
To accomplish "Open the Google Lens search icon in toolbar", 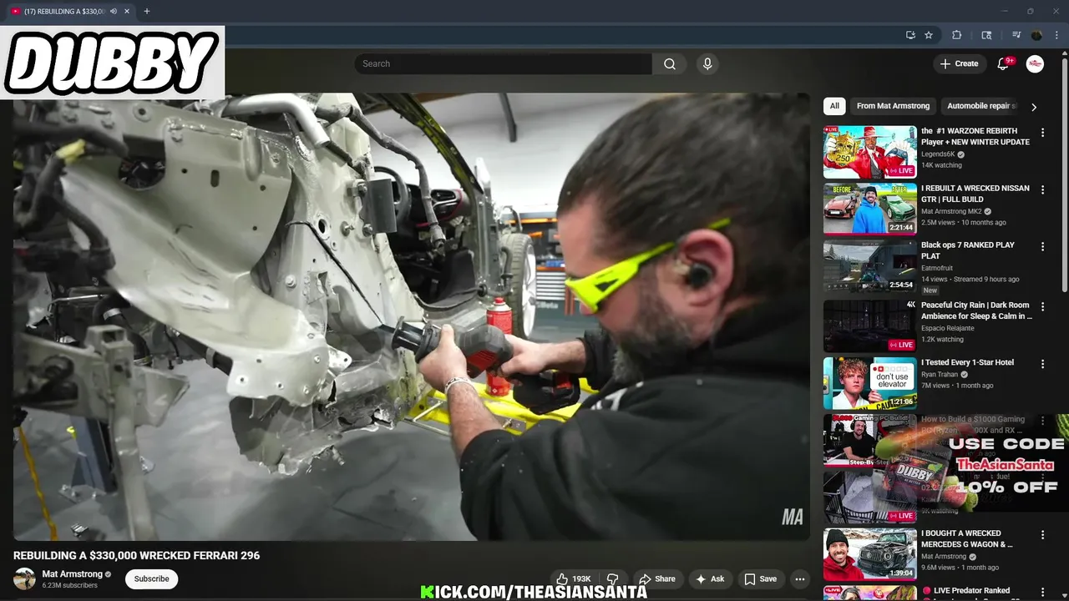I will click(x=986, y=35).
